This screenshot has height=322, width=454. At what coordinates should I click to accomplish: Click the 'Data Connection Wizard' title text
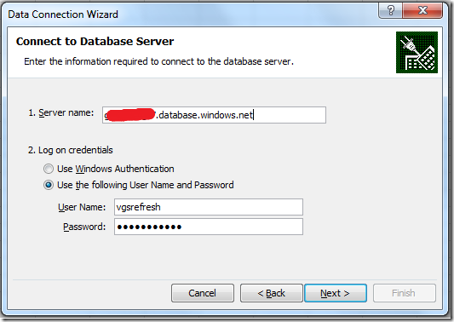[63, 14]
